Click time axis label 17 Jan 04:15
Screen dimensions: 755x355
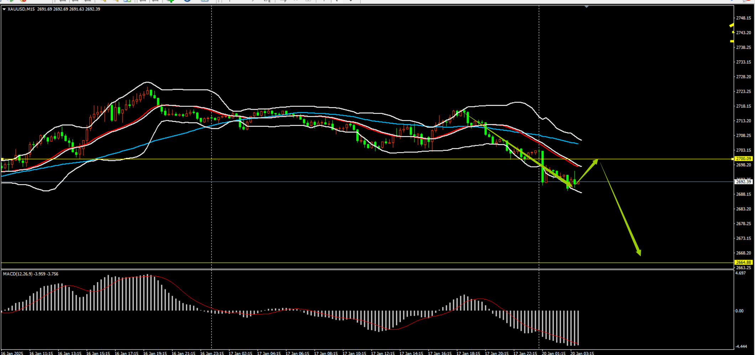pyautogui.click(x=269, y=353)
